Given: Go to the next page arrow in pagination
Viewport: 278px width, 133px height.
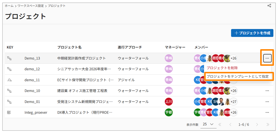Looking at the screenshot, I should coord(257,125).
